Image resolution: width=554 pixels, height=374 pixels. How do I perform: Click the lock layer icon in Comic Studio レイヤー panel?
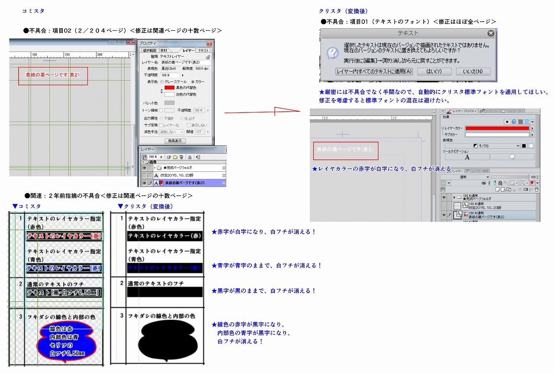click(x=190, y=157)
